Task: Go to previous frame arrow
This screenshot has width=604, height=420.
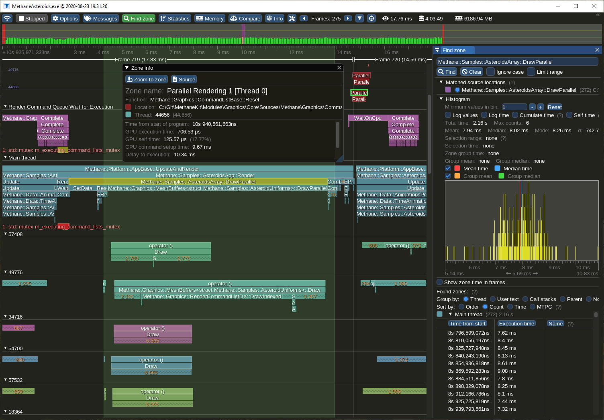Action: pyautogui.click(x=304, y=18)
